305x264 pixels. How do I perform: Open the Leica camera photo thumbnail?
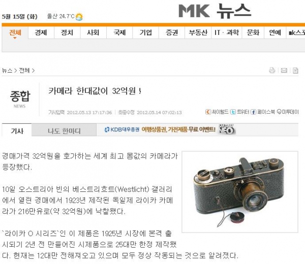tap(240, 192)
